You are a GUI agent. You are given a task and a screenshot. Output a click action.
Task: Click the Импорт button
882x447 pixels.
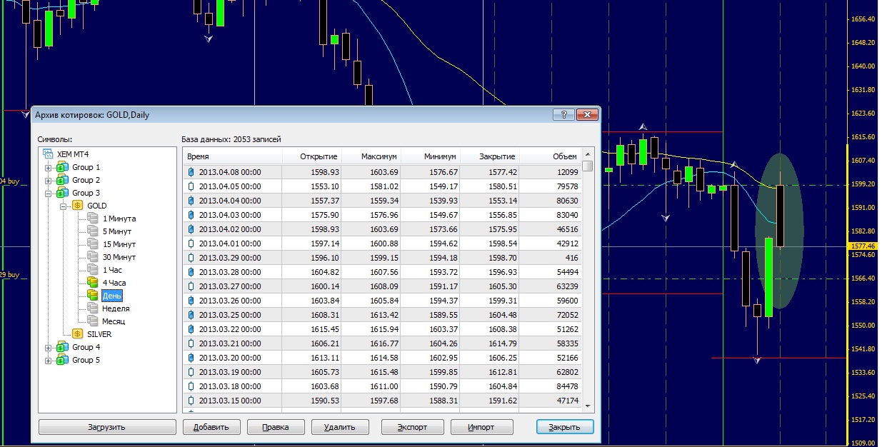click(482, 427)
